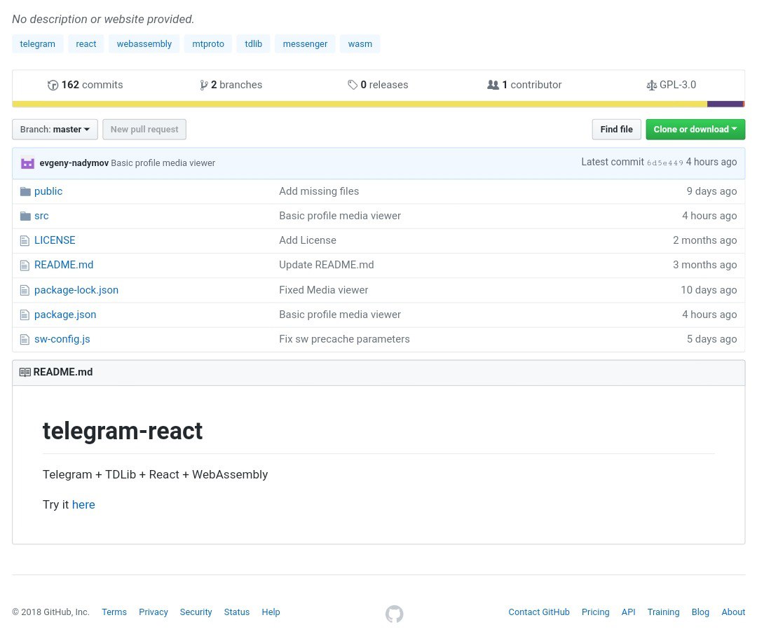Viewport: 757px width, 641px height.
Task: Click the package.json file icon
Action: [x=25, y=315]
